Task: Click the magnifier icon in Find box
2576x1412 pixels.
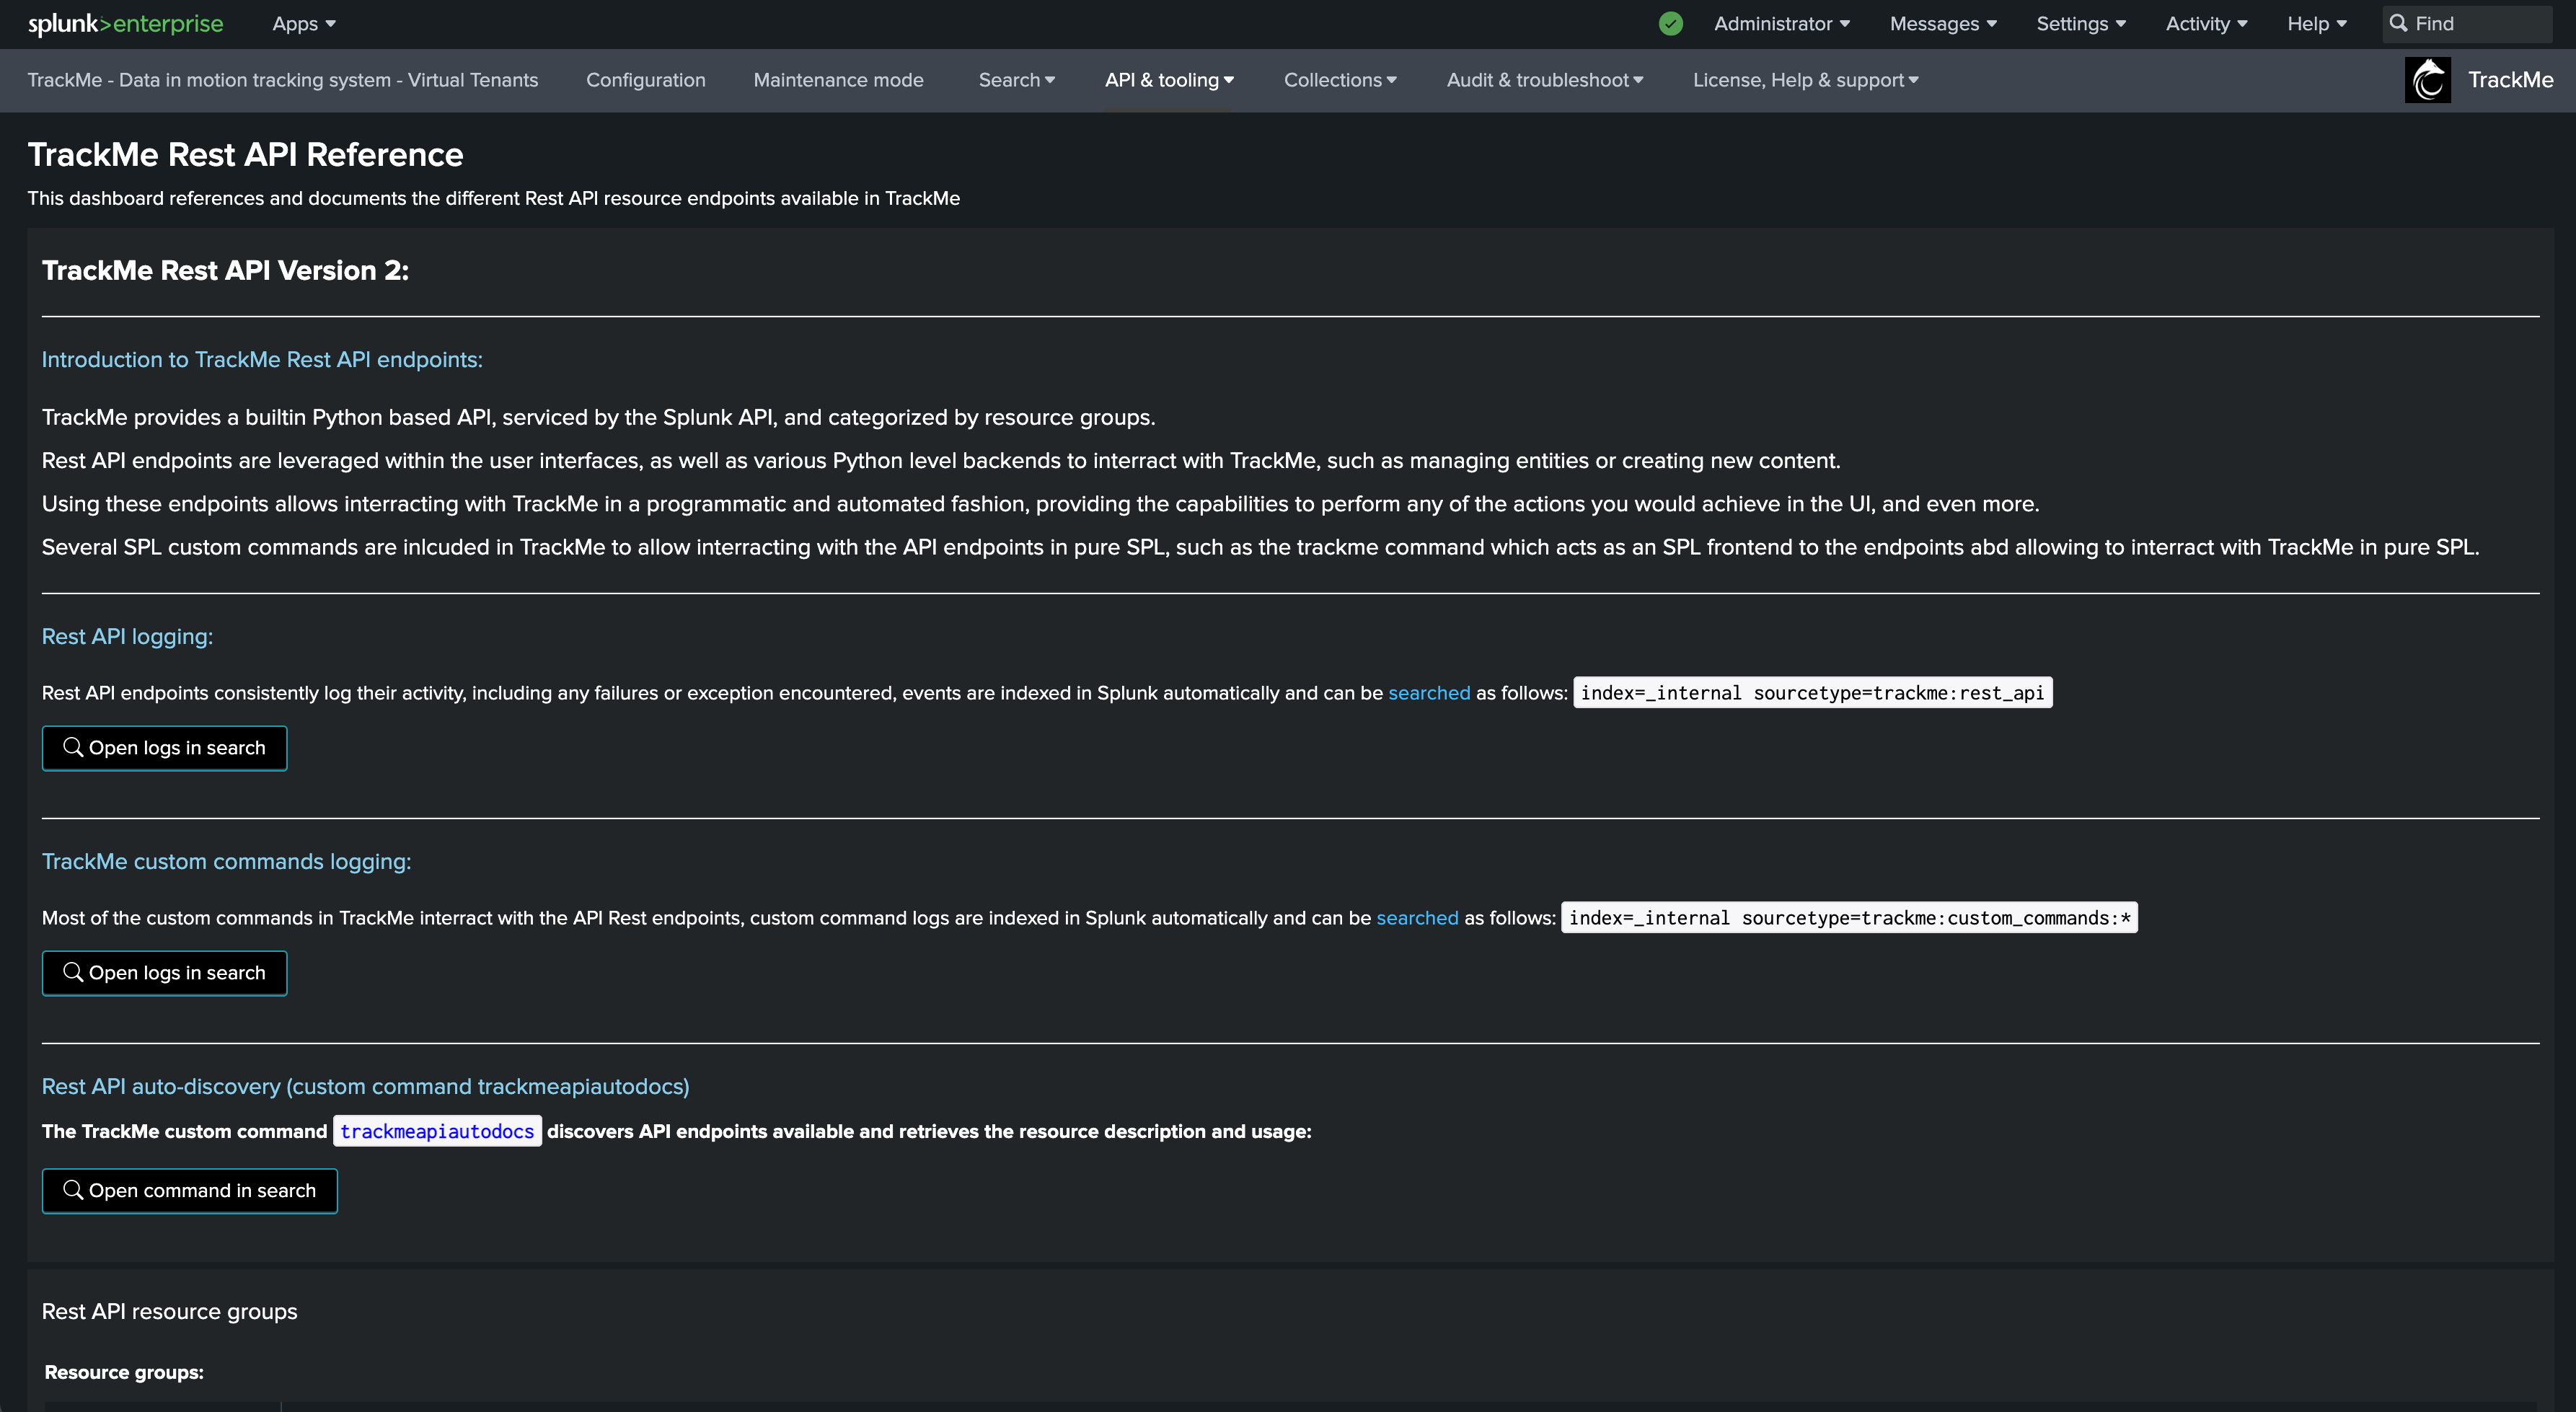Action: pos(2398,23)
